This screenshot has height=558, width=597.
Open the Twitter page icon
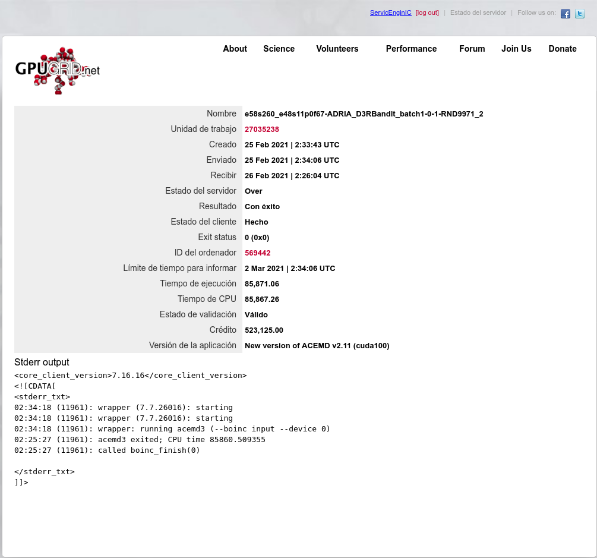[580, 14]
